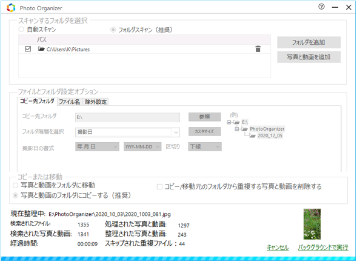Viewport: 357px width, 262px height.
Task: Click the 検索された写真と動画 value 1341
Action: 83,234
